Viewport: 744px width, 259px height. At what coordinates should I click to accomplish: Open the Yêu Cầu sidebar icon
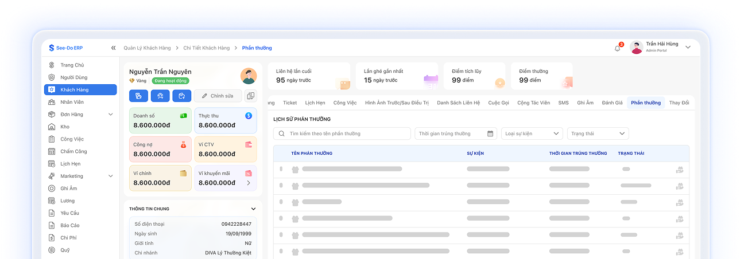[52, 213]
